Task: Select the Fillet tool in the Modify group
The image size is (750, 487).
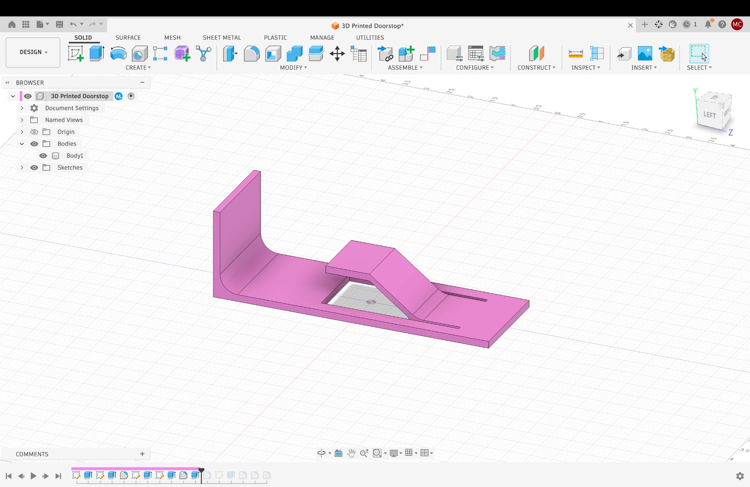Action: click(x=252, y=54)
